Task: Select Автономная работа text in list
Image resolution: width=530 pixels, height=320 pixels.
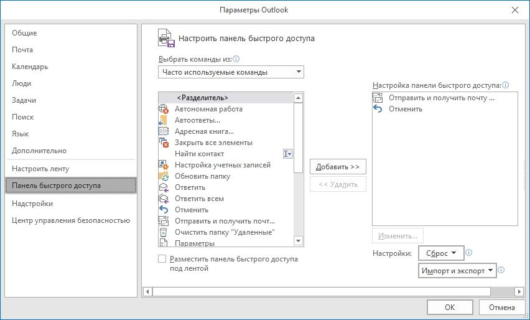Action: tap(208, 109)
